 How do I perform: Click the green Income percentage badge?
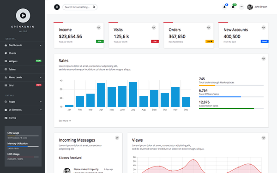pos(100,42)
